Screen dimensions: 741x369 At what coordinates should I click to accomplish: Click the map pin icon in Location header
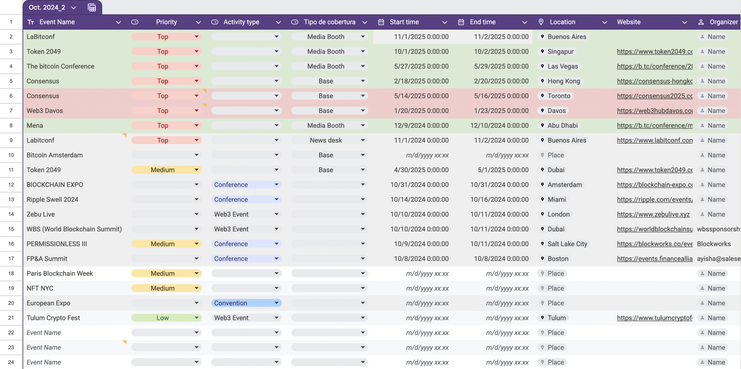point(541,22)
